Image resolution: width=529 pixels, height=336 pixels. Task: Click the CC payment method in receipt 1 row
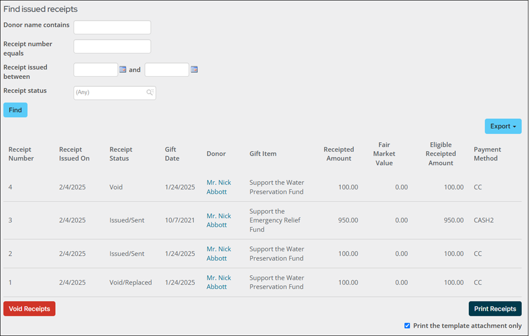pyautogui.click(x=478, y=283)
